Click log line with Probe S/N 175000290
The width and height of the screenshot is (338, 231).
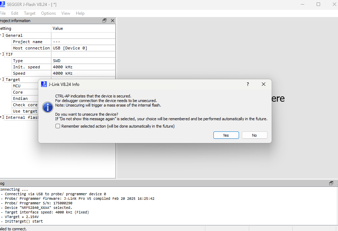(x=37, y=203)
